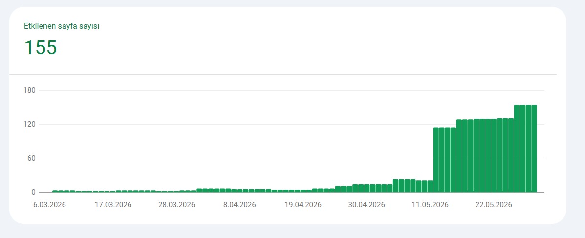Click the "Etkilenen sayfa sayısı" heading

click(62, 26)
